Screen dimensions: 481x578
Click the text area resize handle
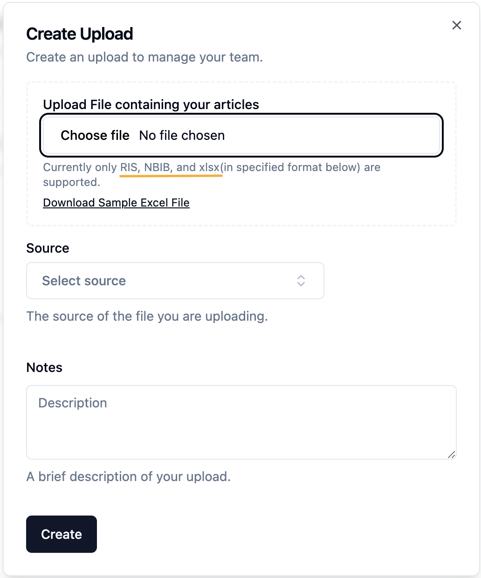(451, 454)
